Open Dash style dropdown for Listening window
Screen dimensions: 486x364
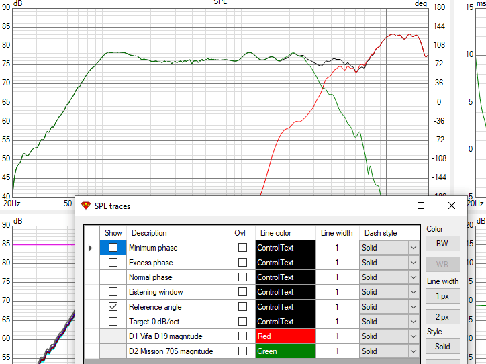pos(414,292)
